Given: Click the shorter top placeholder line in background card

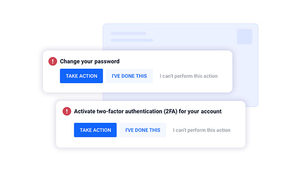Looking at the screenshot, I should (128, 34).
